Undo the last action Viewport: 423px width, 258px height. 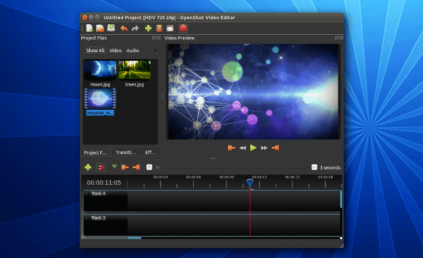point(124,28)
